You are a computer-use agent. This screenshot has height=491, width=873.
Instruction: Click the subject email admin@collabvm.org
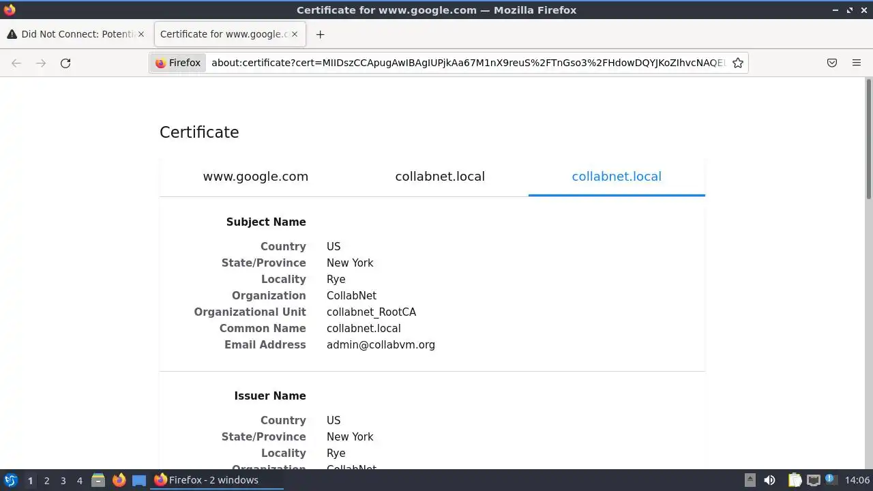pos(381,344)
